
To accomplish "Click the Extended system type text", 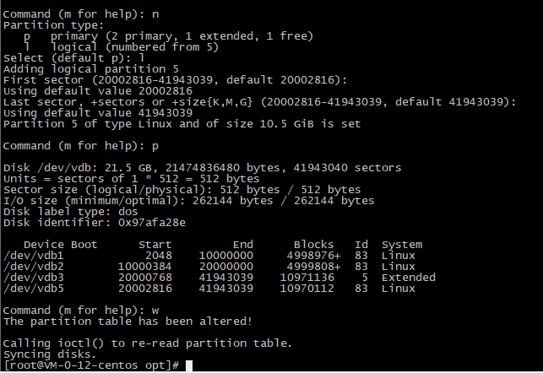I will 408,278.
